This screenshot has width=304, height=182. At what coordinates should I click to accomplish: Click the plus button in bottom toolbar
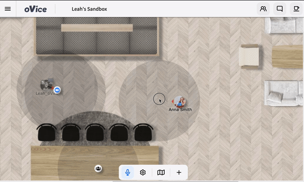[x=179, y=172]
